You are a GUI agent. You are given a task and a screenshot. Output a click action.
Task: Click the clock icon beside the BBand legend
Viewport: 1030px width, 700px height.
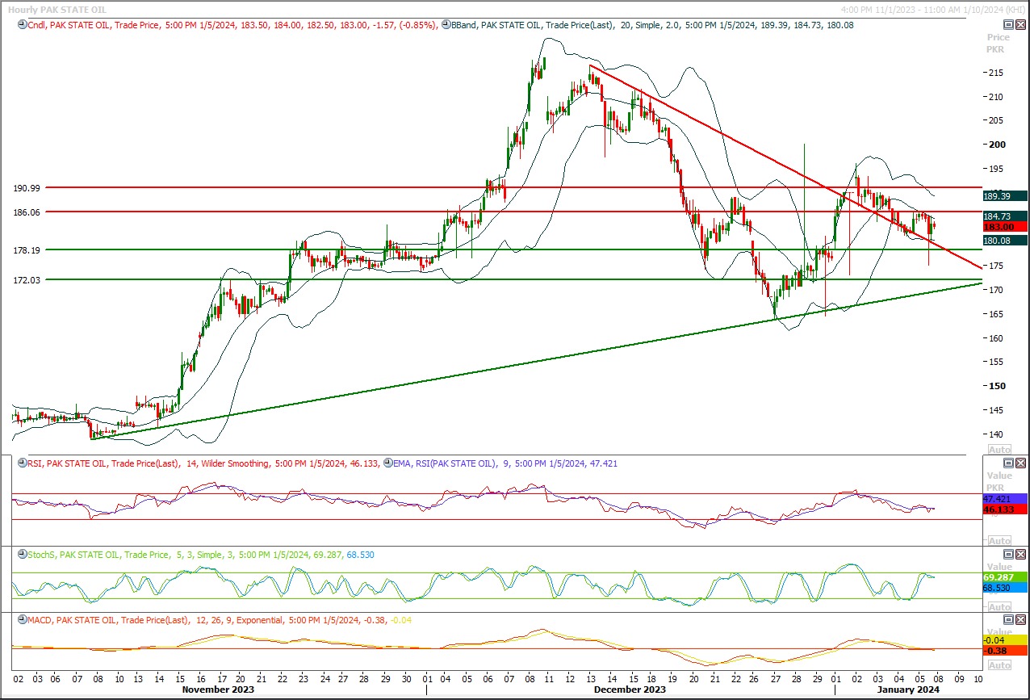click(446, 25)
